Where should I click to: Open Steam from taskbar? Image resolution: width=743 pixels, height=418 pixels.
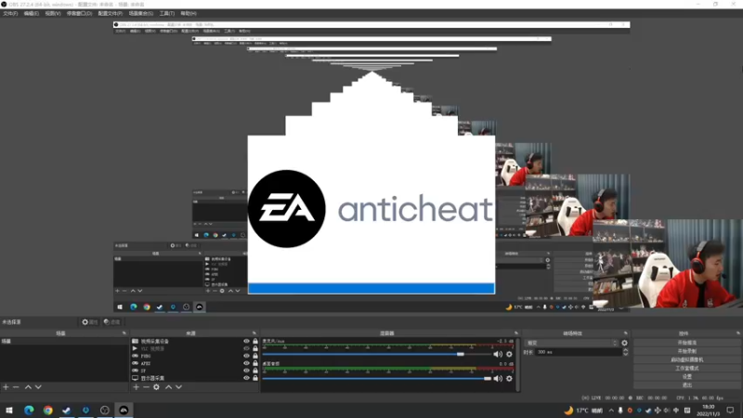point(67,410)
